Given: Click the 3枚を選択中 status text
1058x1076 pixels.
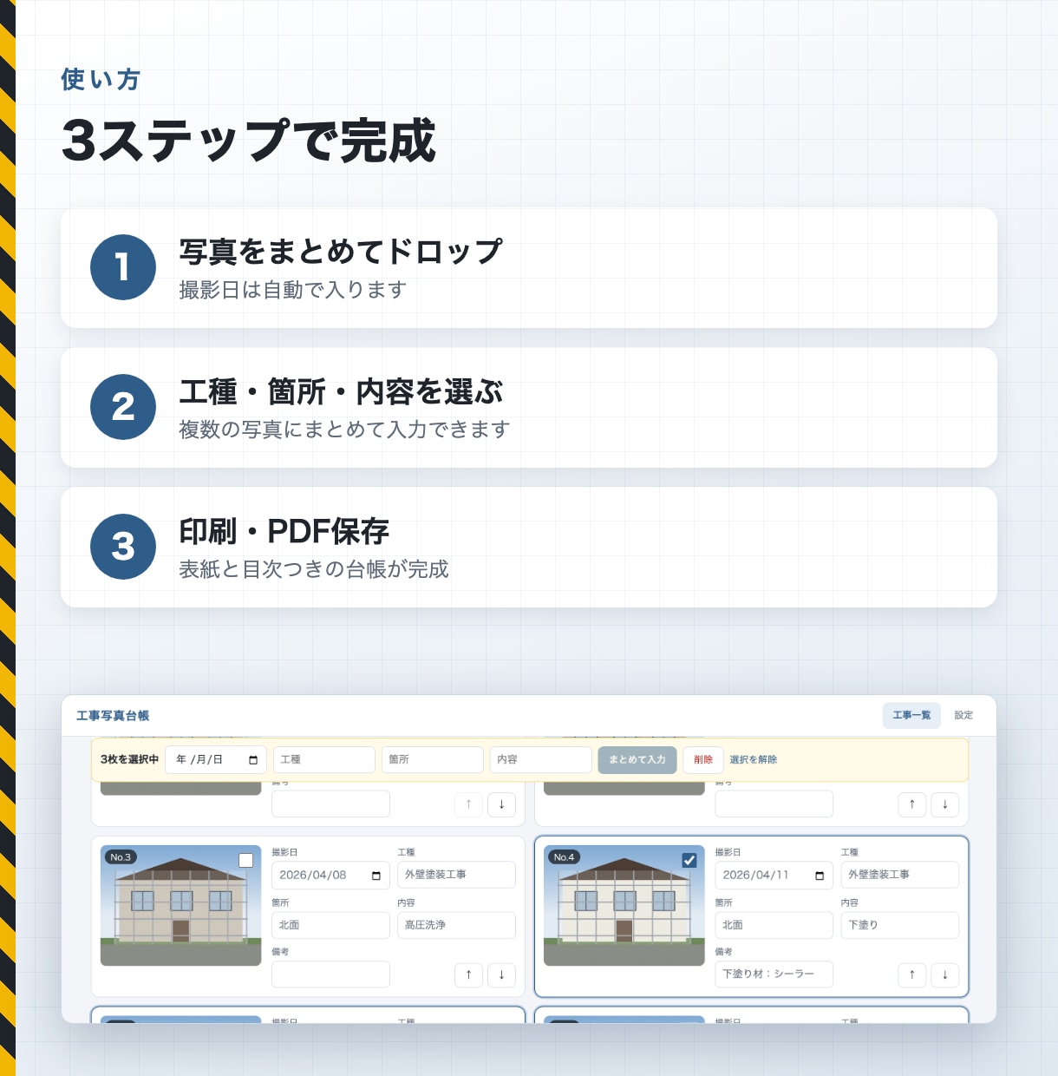Looking at the screenshot, I should pyautogui.click(x=129, y=760).
